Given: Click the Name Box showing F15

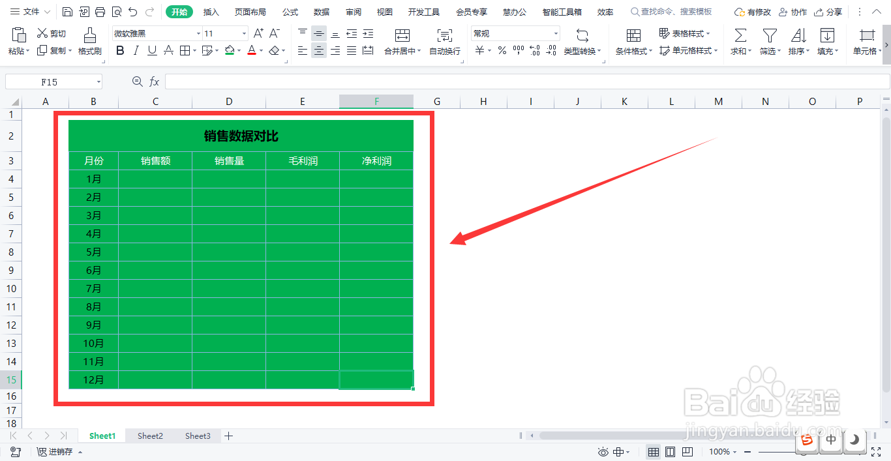Looking at the screenshot, I should pyautogui.click(x=53, y=82).
